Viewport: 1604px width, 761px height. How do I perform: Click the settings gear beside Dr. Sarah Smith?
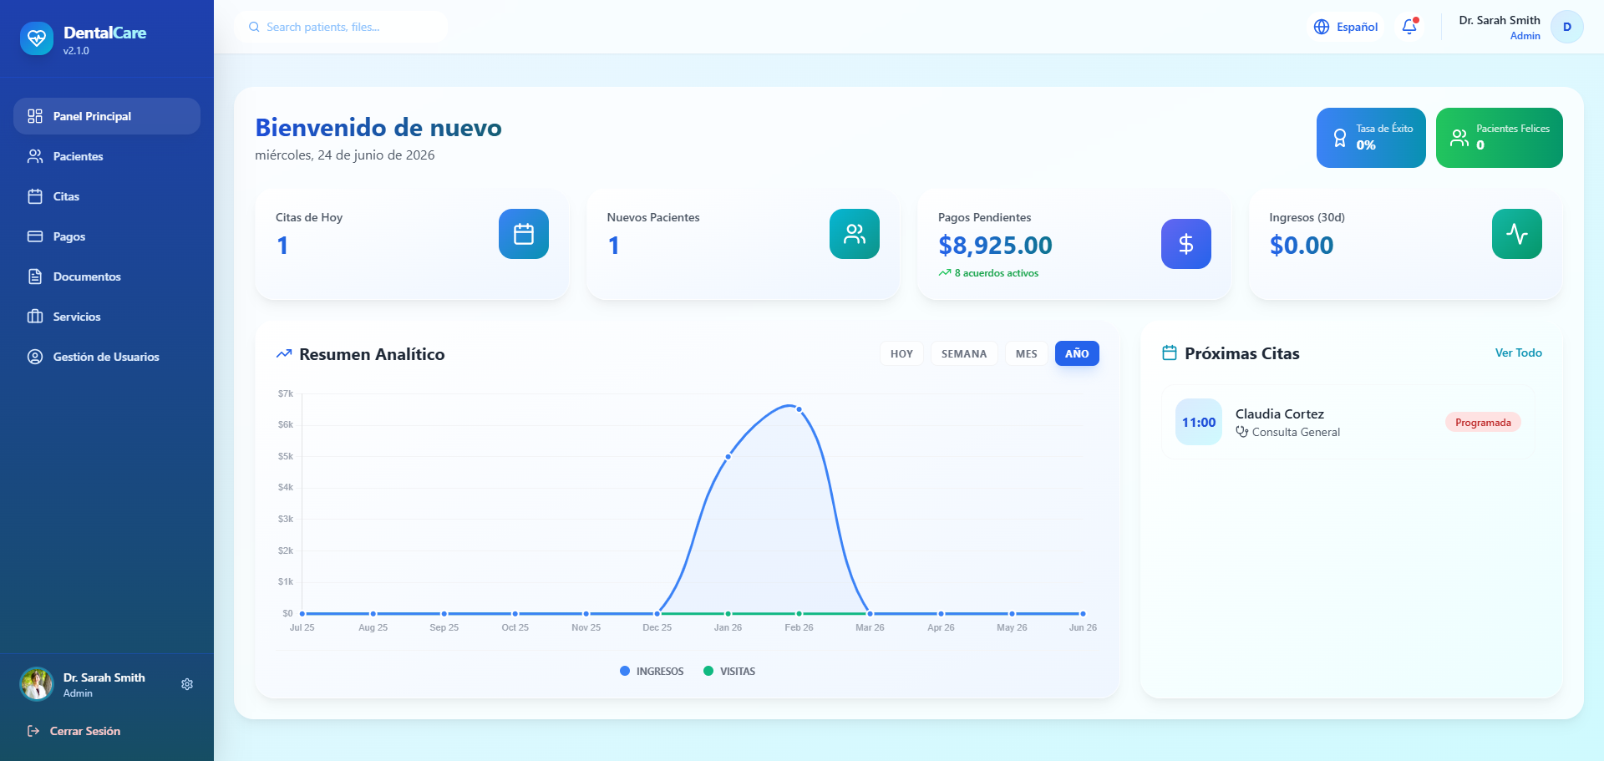pos(187,684)
